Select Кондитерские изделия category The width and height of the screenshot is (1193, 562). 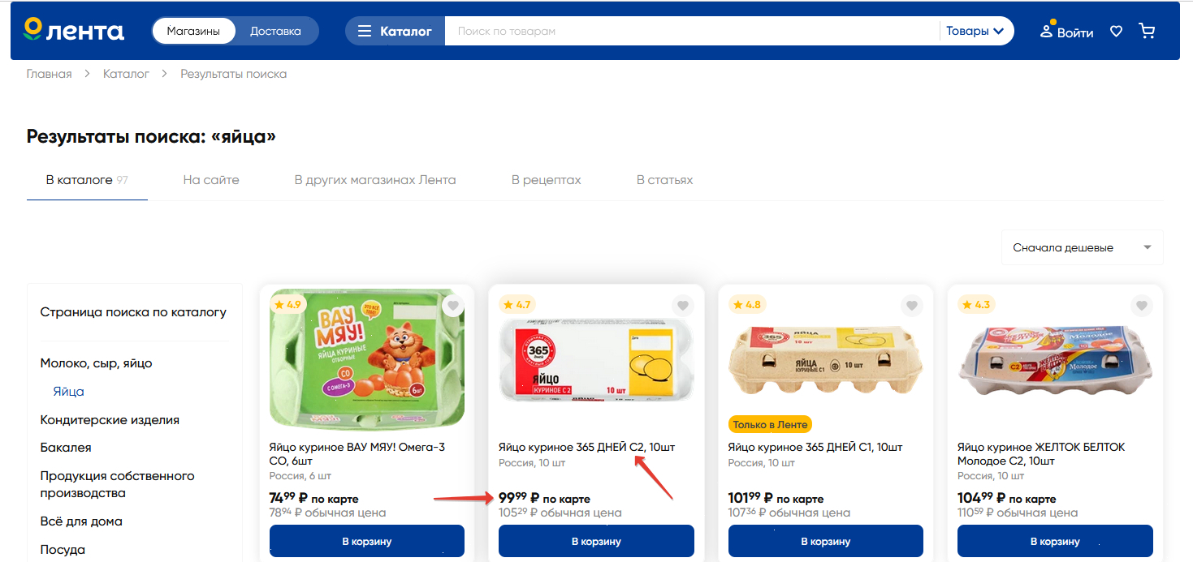pyautogui.click(x=110, y=420)
